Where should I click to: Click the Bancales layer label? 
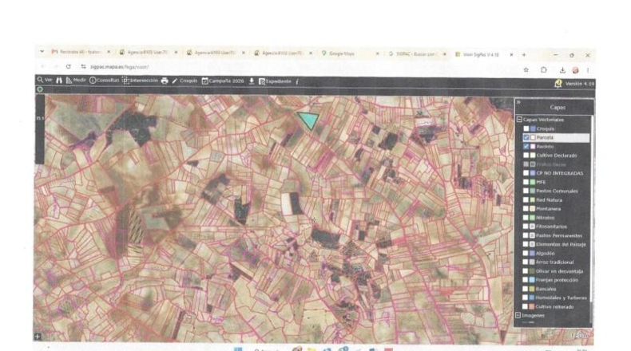coord(546,289)
